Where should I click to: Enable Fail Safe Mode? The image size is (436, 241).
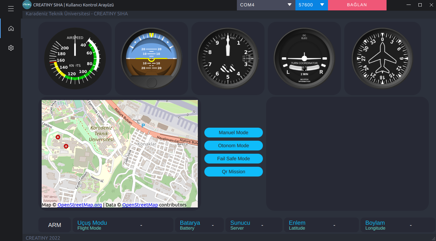(x=233, y=159)
